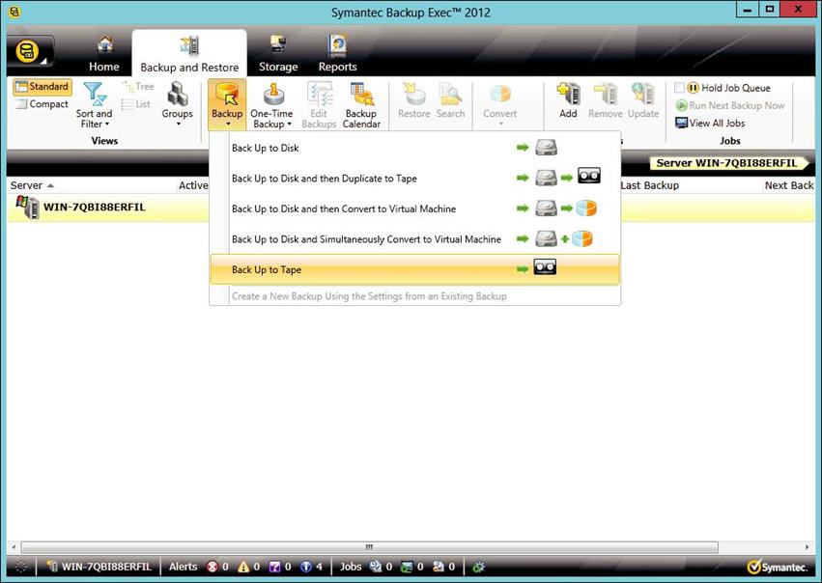Click the Next Backup column header
Viewport: 822px width, 583px height.
tap(789, 185)
